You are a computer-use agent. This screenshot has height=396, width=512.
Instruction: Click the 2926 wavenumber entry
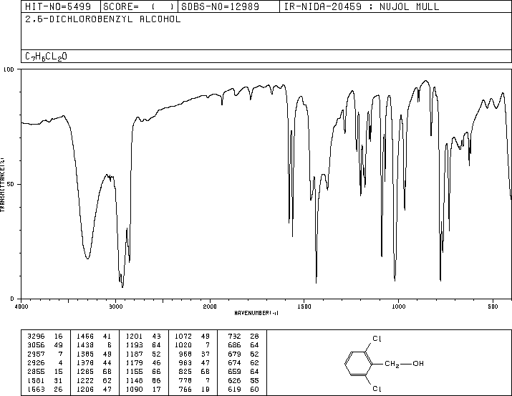click(36, 362)
